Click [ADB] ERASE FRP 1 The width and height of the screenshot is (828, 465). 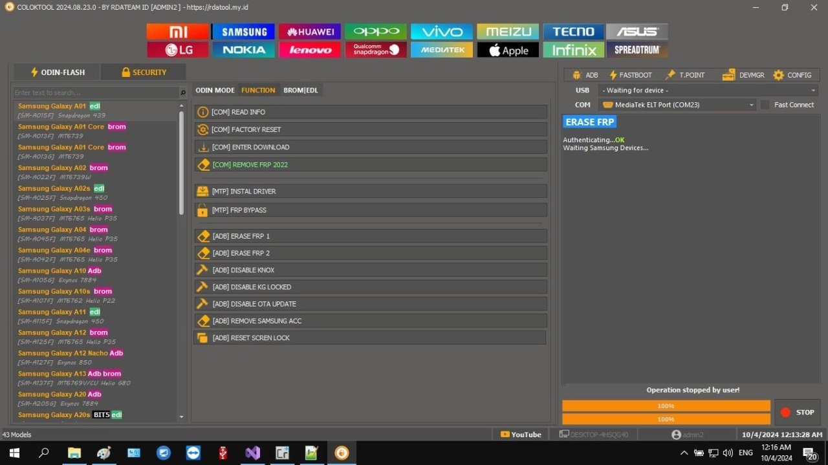pyautogui.click(x=371, y=236)
